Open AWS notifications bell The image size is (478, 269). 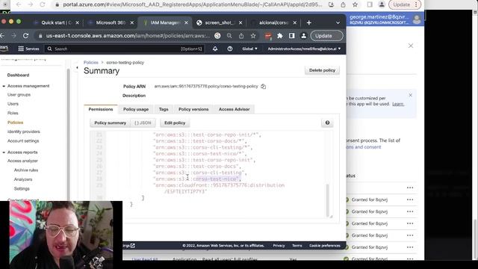point(215,49)
